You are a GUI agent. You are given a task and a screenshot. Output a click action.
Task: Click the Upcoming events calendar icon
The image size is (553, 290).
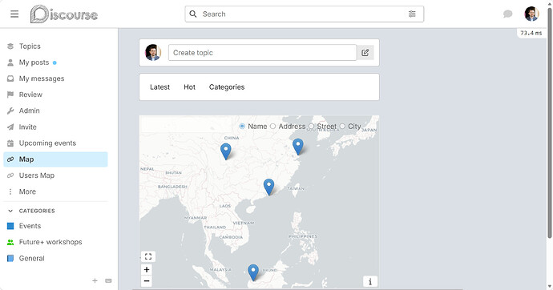coord(10,143)
